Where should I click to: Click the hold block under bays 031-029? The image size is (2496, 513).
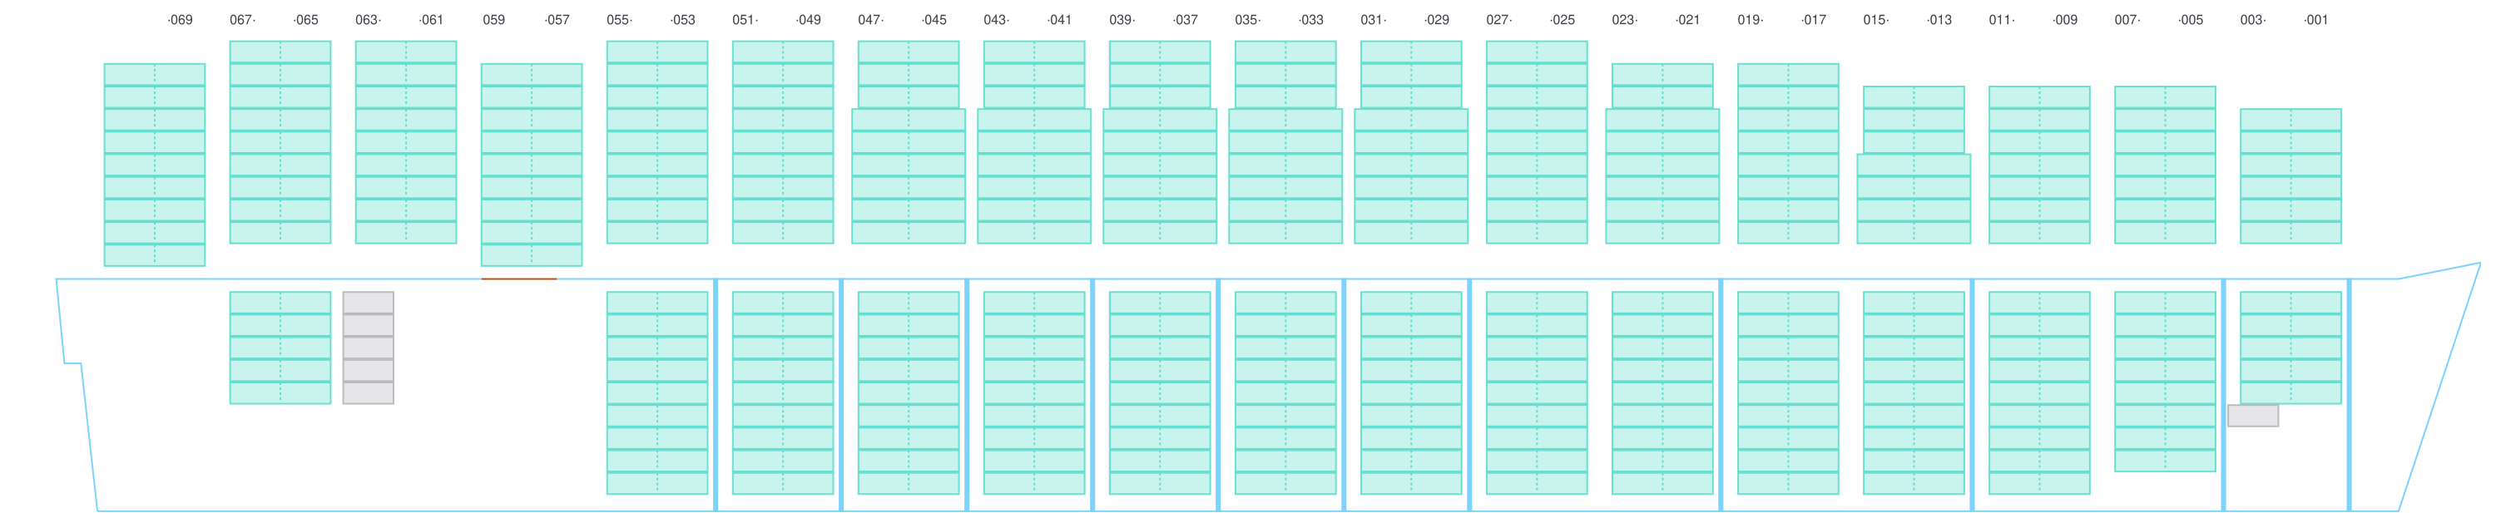coord(1411,393)
